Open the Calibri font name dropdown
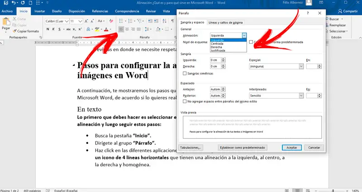 (67, 21)
